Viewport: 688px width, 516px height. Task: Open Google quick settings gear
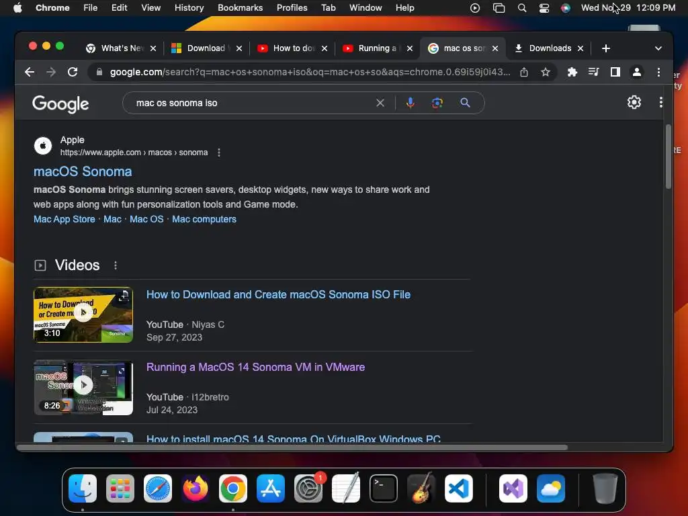[x=634, y=102]
